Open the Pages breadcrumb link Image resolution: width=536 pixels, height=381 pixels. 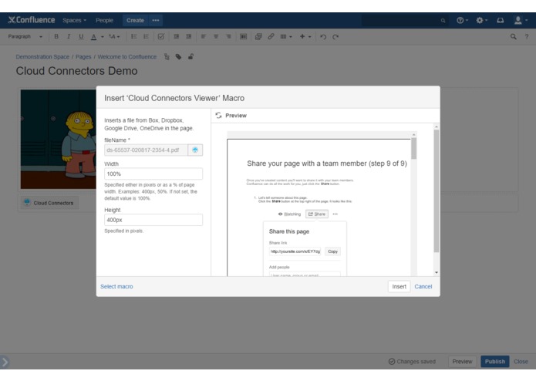coord(83,57)
